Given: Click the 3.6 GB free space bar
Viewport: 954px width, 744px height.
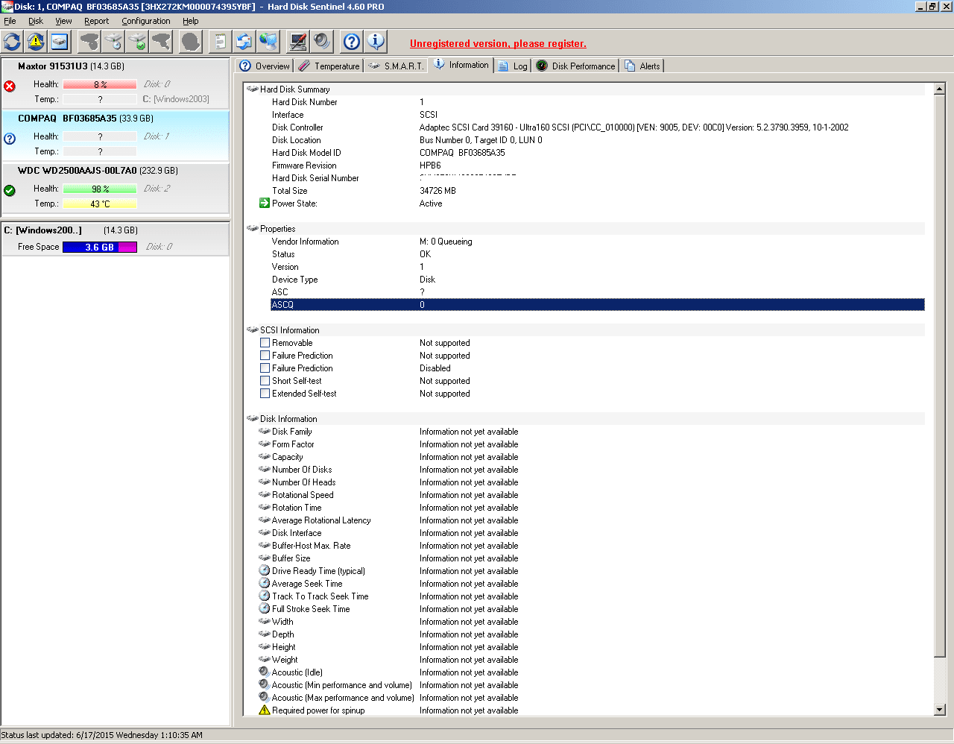Looking at the screenshot, I should click(x=100, y=247).
